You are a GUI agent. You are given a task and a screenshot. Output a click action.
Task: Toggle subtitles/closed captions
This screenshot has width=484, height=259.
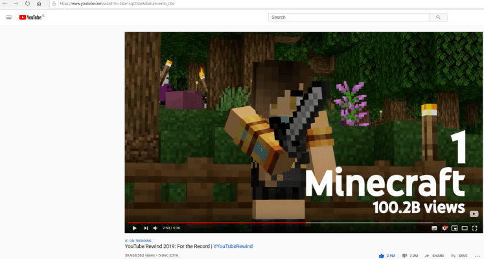434,228
